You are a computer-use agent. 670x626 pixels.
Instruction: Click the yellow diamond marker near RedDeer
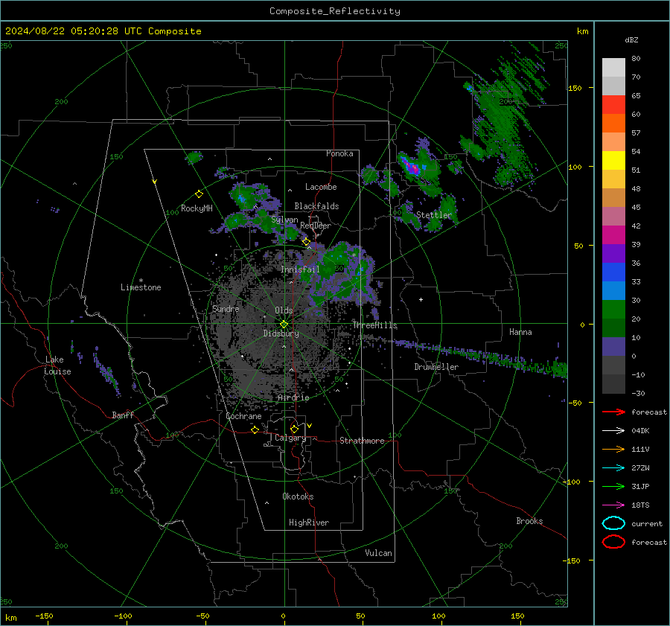click(306, 242)
